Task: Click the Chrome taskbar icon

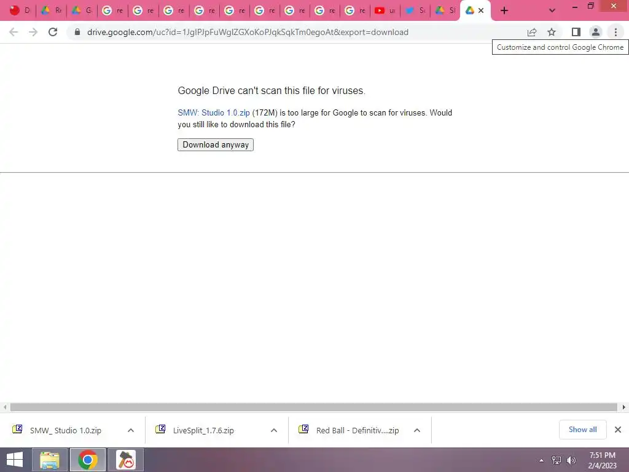Action: point(88,460)
